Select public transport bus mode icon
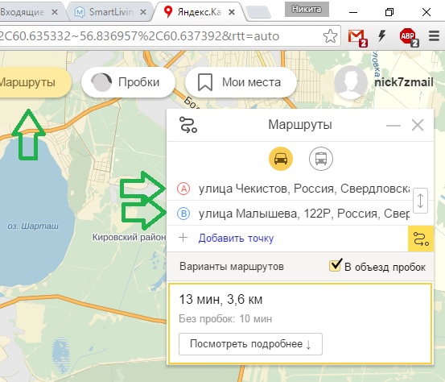The width and height of the screenshot is (445, 382). [x=321, y=159]
